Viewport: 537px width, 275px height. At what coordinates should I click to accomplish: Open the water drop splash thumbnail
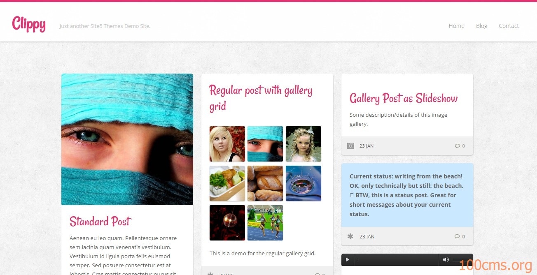tap(304, 183)
